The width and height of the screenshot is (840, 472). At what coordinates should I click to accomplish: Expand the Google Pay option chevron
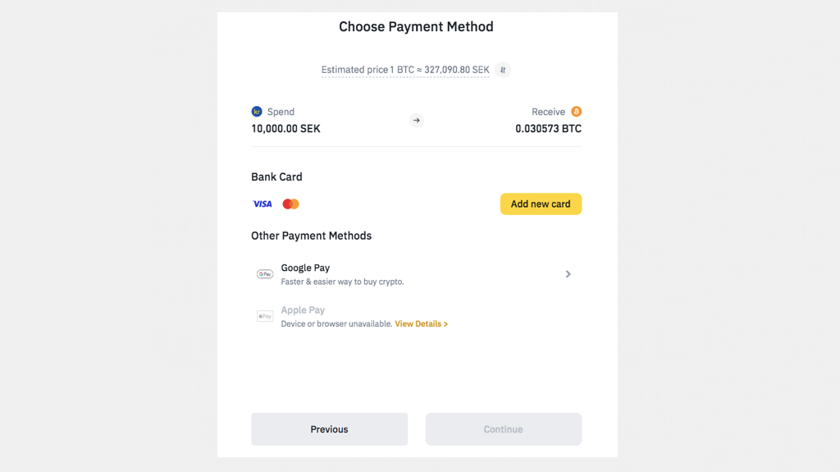pos(568,274)
